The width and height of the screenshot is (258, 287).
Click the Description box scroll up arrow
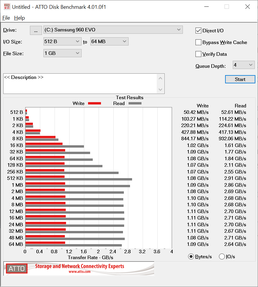(x=160, y=78)
